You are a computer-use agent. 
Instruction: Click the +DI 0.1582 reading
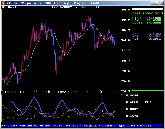click(147, 37)
